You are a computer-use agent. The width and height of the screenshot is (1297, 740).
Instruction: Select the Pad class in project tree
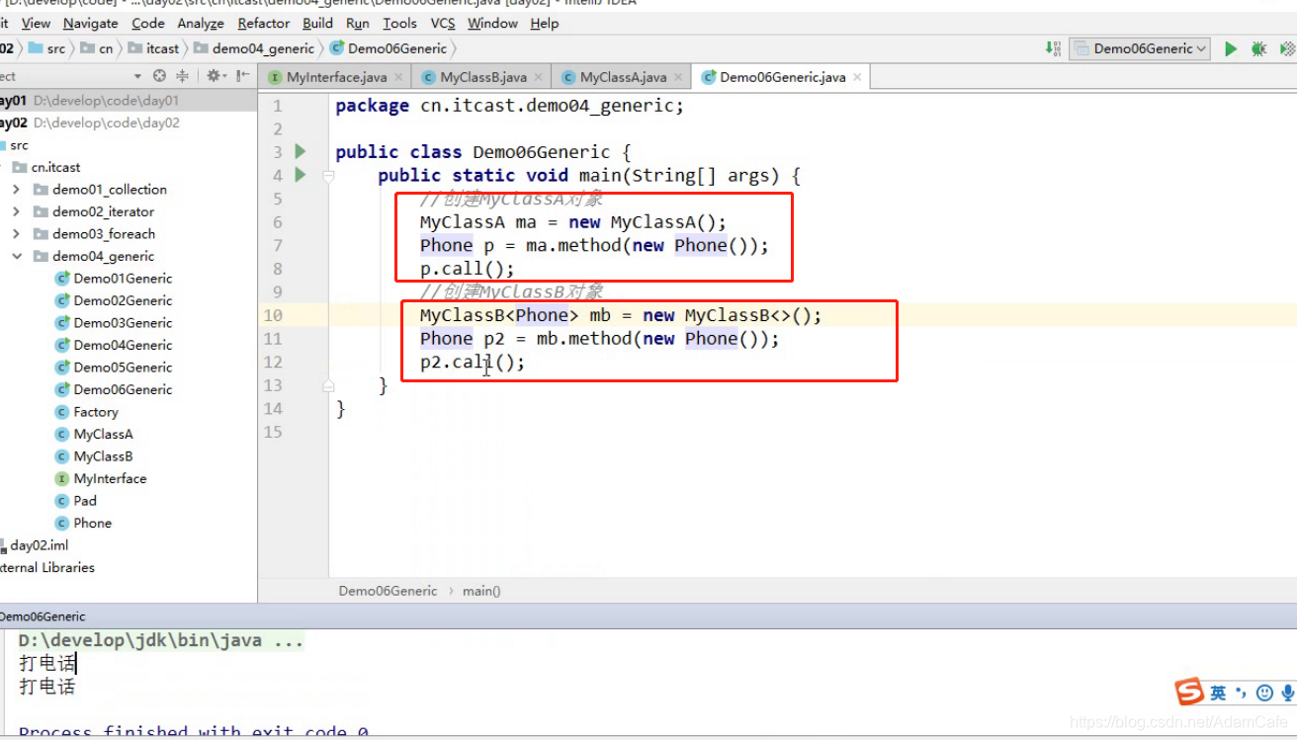pos(76,501)
